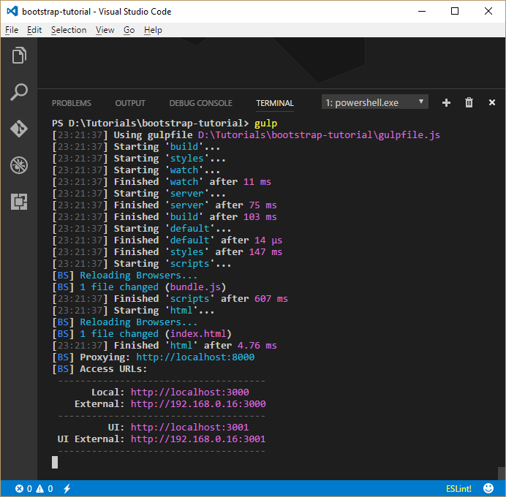Click the lightning bolt status bar icon

pos(67,488)
